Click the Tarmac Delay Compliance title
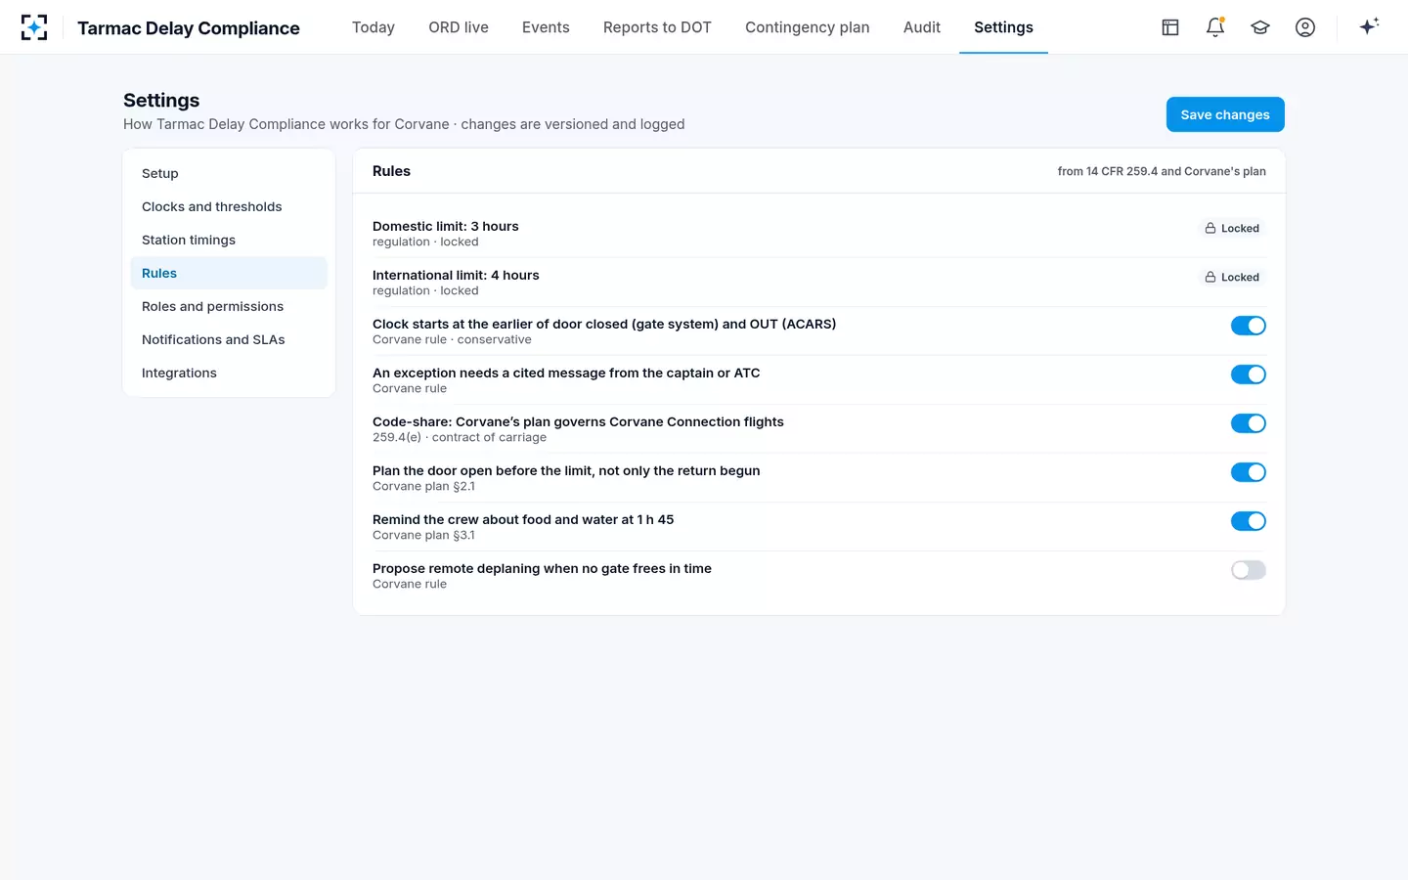This screenshot has width=1408, height=880. 189,27
